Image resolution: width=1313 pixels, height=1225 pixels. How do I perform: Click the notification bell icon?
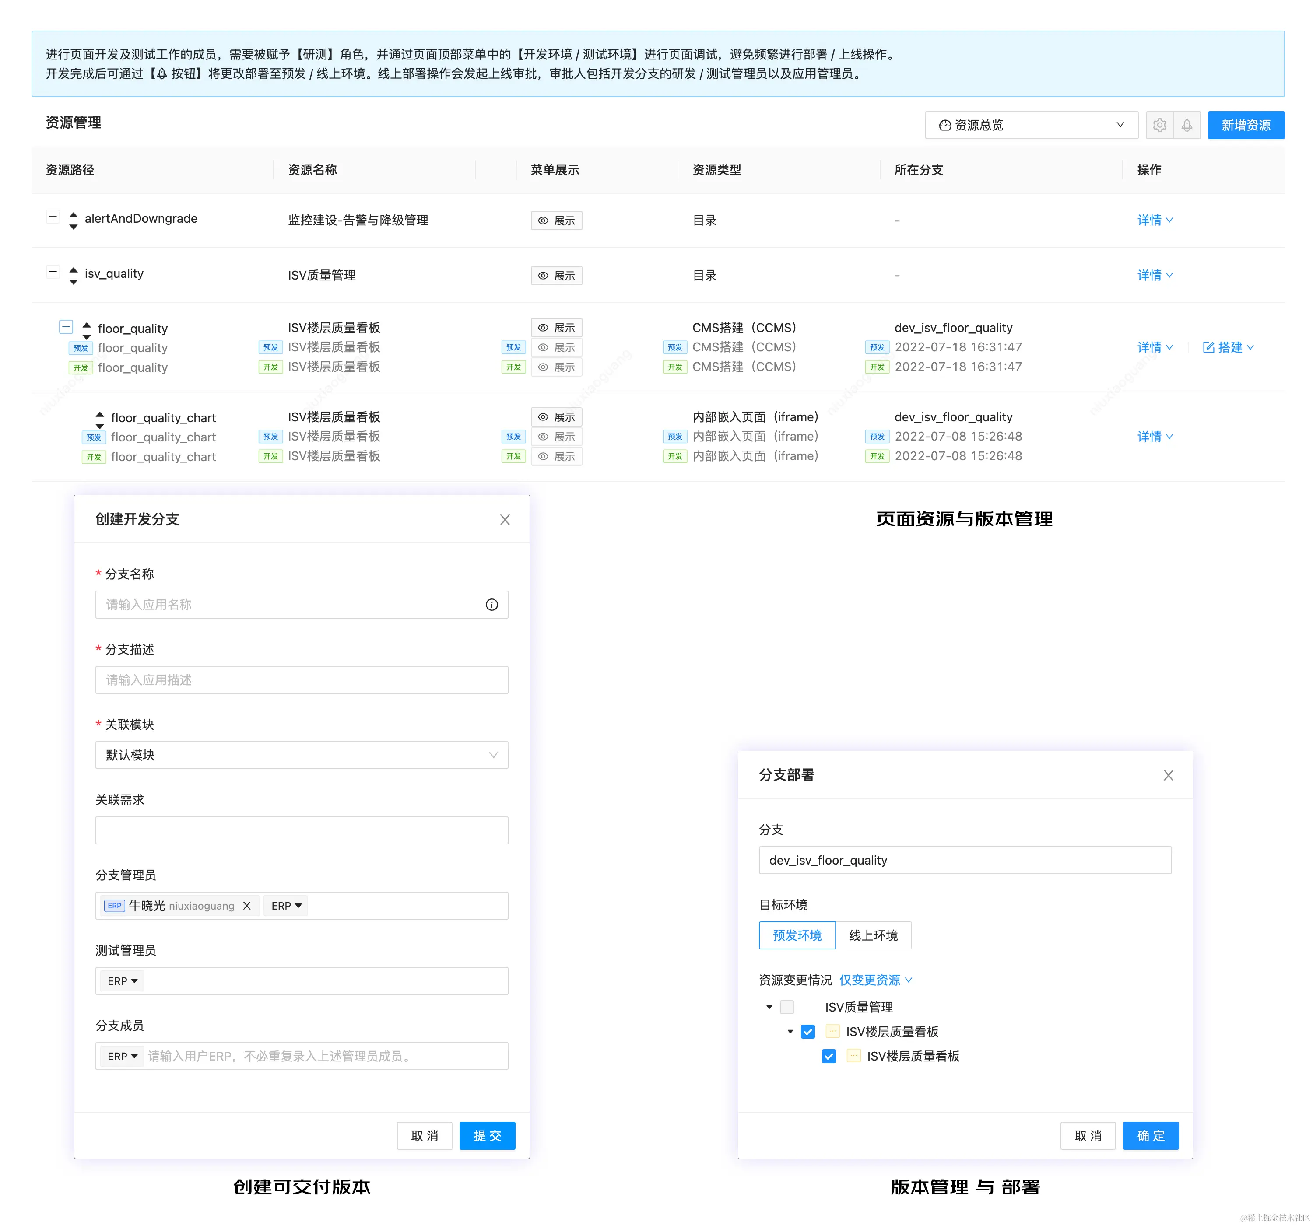tap(1187, 125)
